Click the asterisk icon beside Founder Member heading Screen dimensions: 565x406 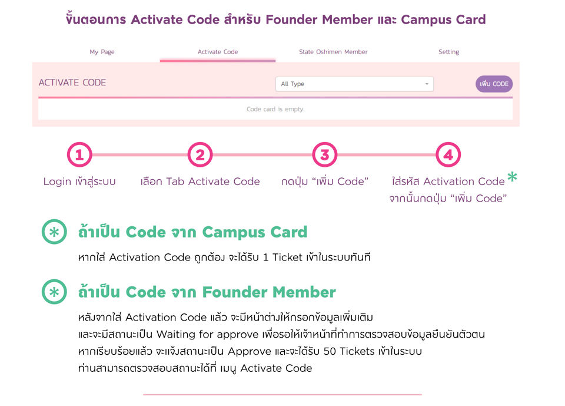click(54, 292)
